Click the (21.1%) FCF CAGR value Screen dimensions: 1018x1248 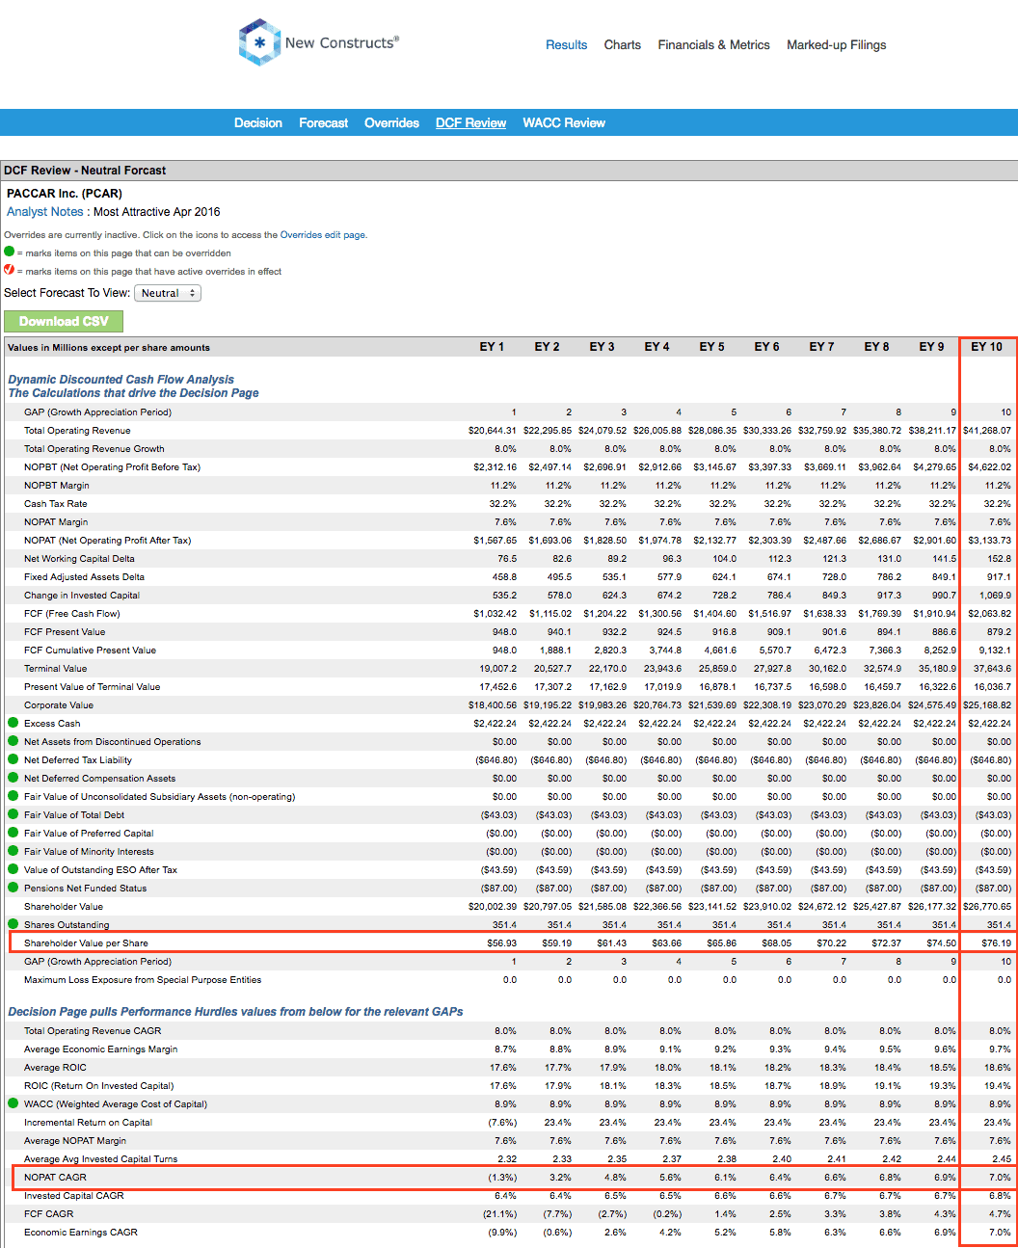click(x=500, y=1214)
